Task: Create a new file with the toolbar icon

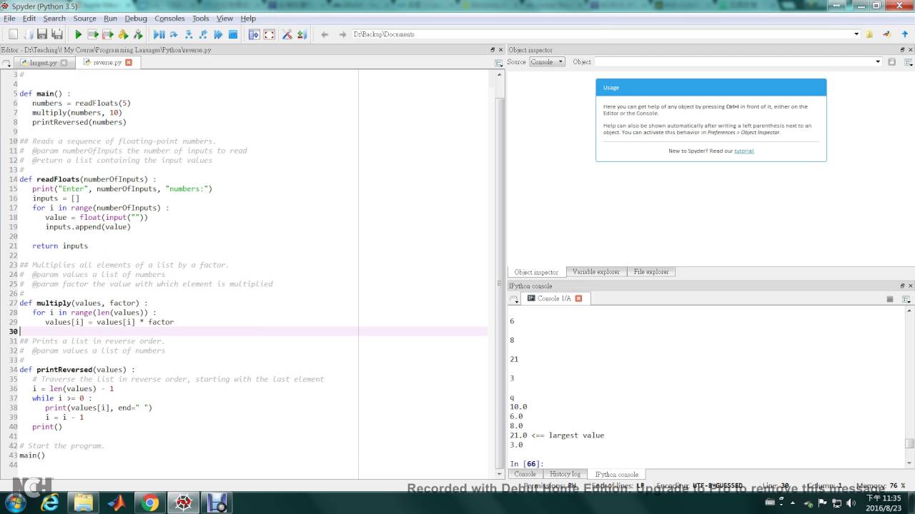Action: click(x=13, y=34)
